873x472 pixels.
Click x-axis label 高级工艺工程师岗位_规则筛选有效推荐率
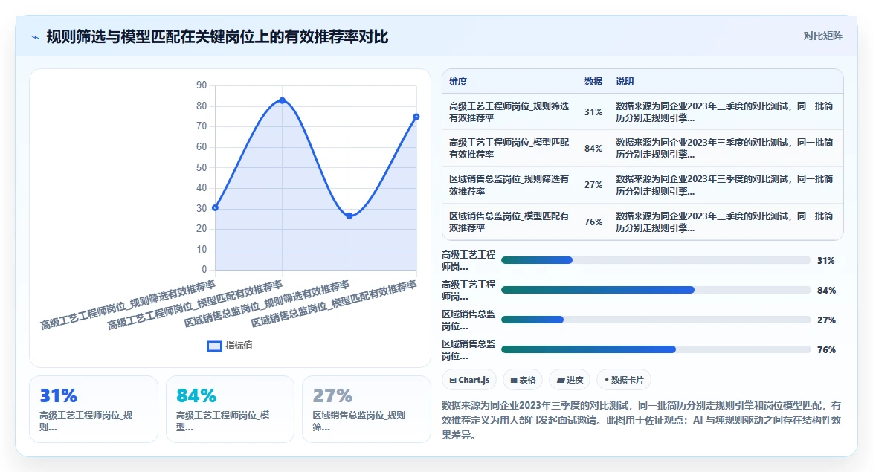click(x=127, y=305)
